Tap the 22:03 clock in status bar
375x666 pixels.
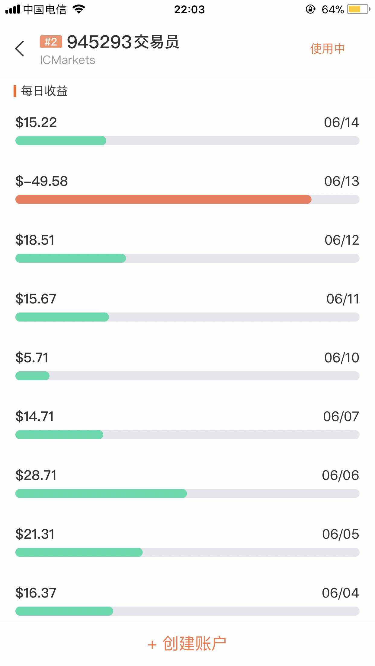189,10
